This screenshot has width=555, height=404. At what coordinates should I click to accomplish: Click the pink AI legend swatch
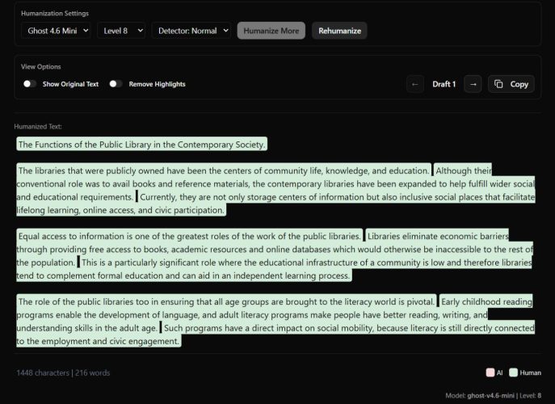click(490, 372)
